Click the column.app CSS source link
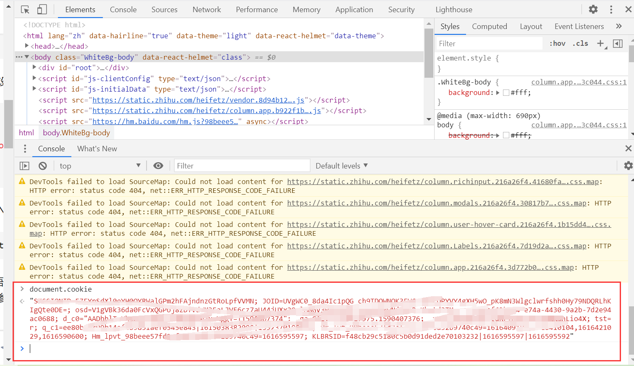The width and height of the screenshot is (634, 366). 579,82
